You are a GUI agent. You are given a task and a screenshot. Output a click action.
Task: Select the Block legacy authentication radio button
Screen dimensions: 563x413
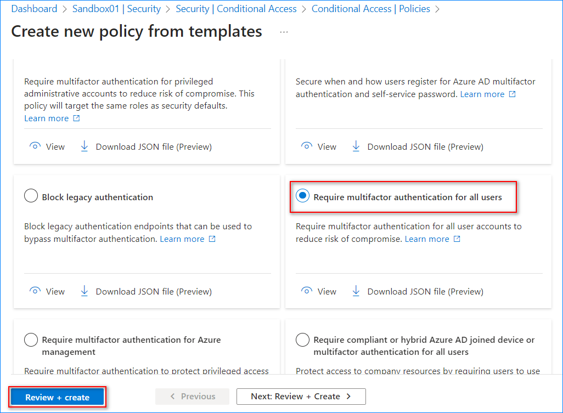click(x=31, y=195)
